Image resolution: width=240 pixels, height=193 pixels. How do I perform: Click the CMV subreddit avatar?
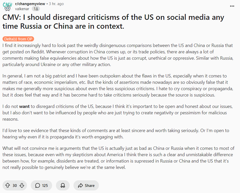point(8,6)
